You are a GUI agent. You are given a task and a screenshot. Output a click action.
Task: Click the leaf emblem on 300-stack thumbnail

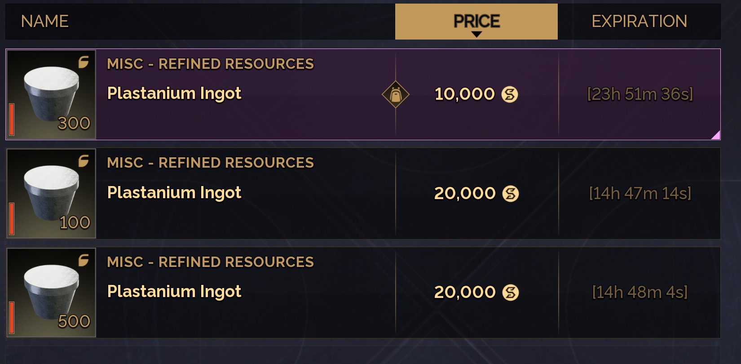[84, 62]
